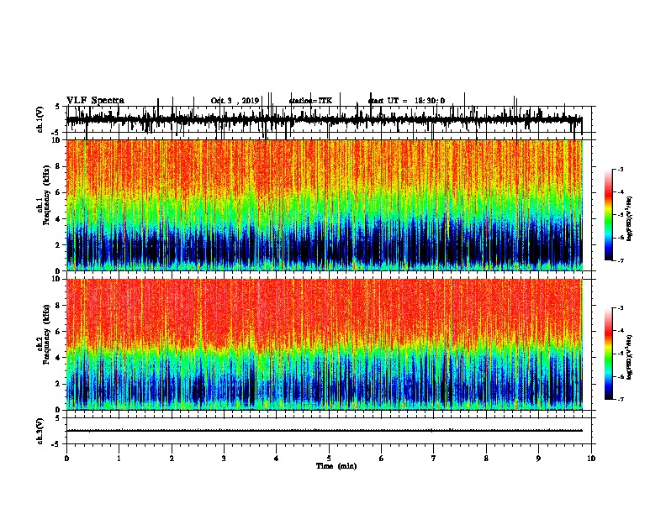
Task: Click the "0" tick on the time axis
Action: coord(66,459)
